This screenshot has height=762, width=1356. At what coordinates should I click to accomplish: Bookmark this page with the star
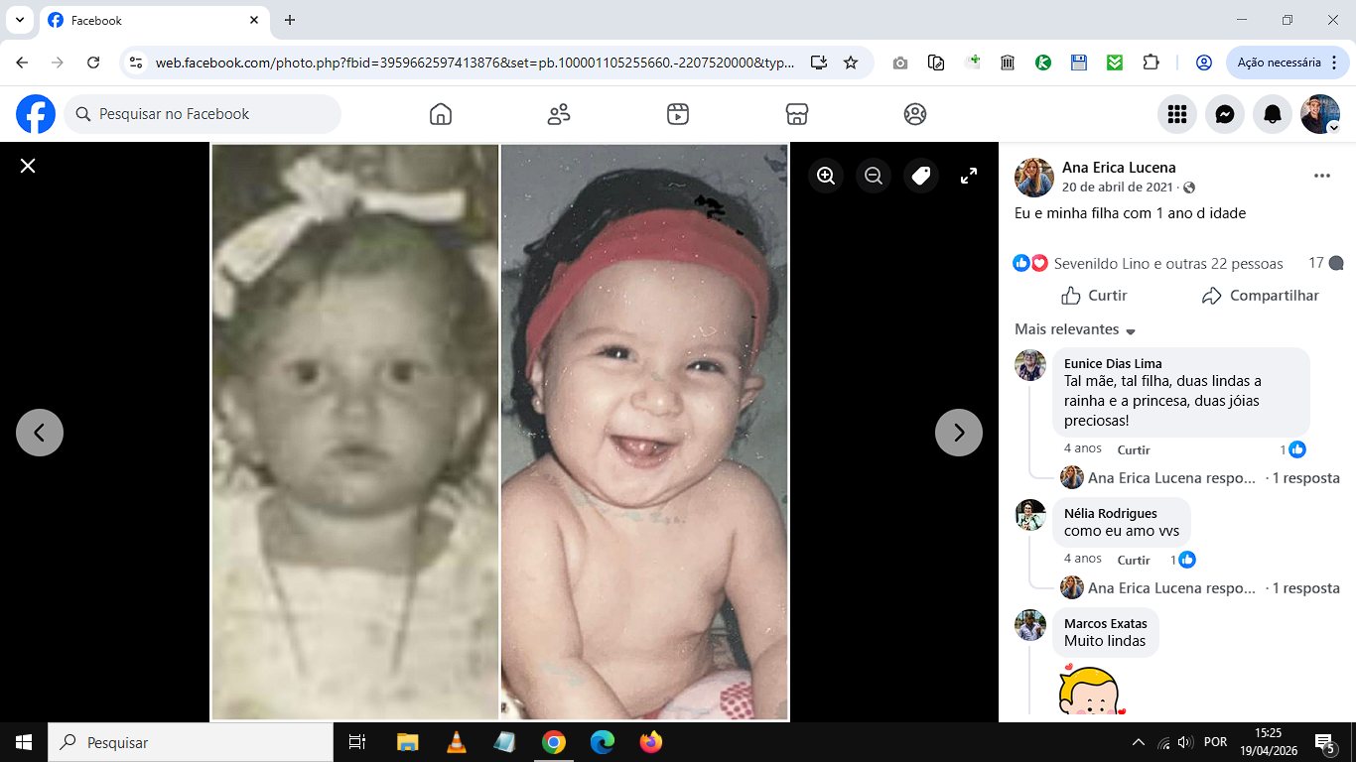851,63
